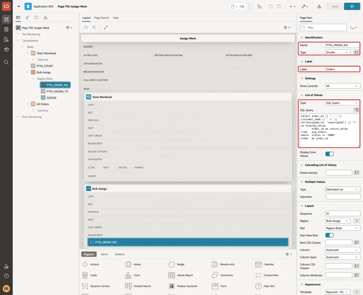Viewport: 363px width, 295px height.
Task: Select P710_ORDER_IDS item in layout
Action: click(x=188, y=242)
